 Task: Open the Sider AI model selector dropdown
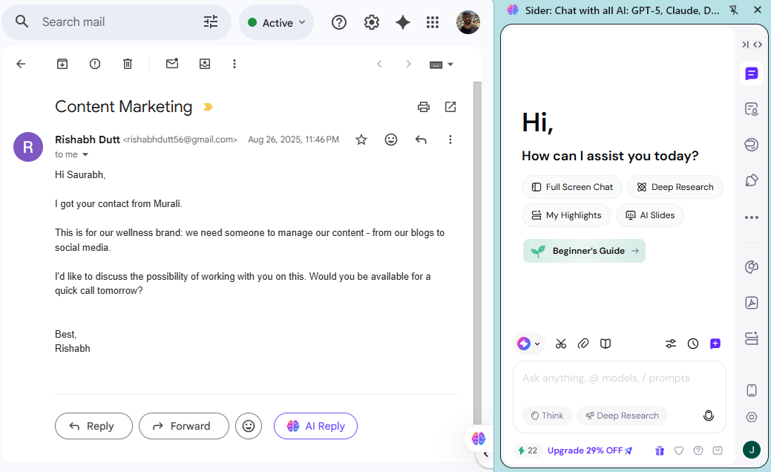pyautogui.click(x=529, y=344)
